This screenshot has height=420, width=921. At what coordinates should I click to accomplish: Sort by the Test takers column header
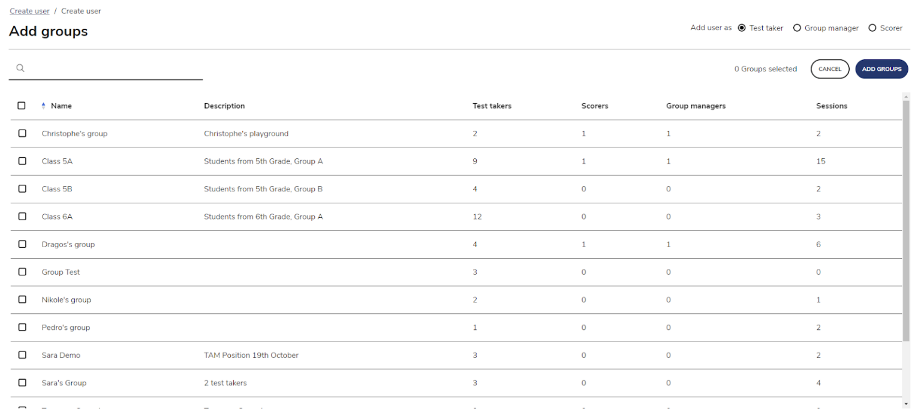coord(492,106)
